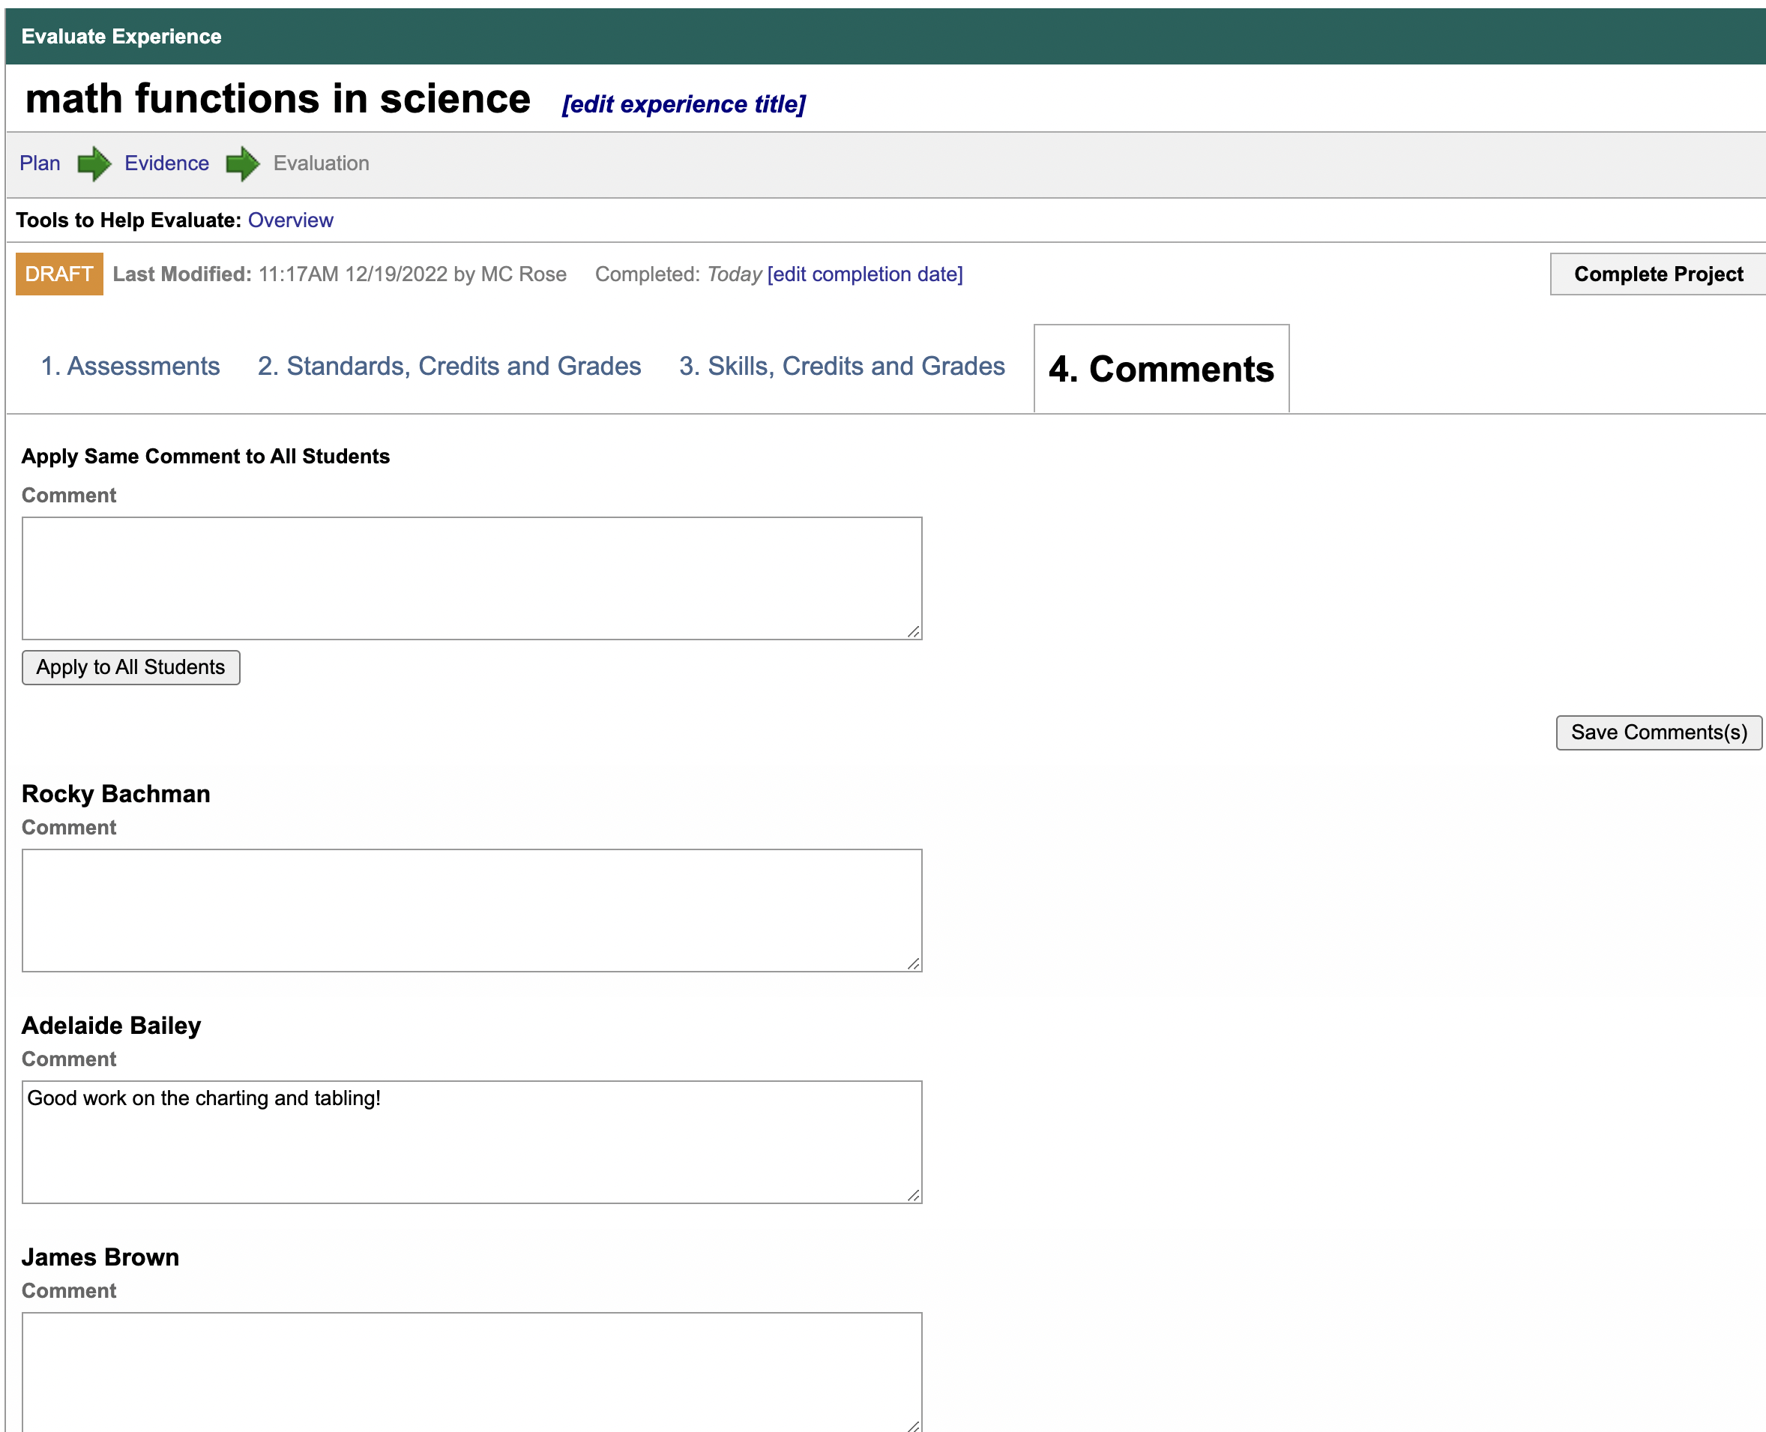Open 3. Skills, Credits and Grades tab
The width and height of the screenshot is (1766, 1432).
coord(841,367)
